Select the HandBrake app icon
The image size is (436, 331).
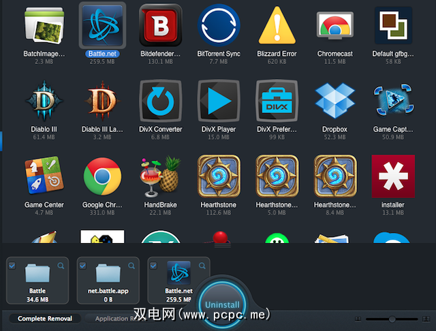(x=161, y=176)
